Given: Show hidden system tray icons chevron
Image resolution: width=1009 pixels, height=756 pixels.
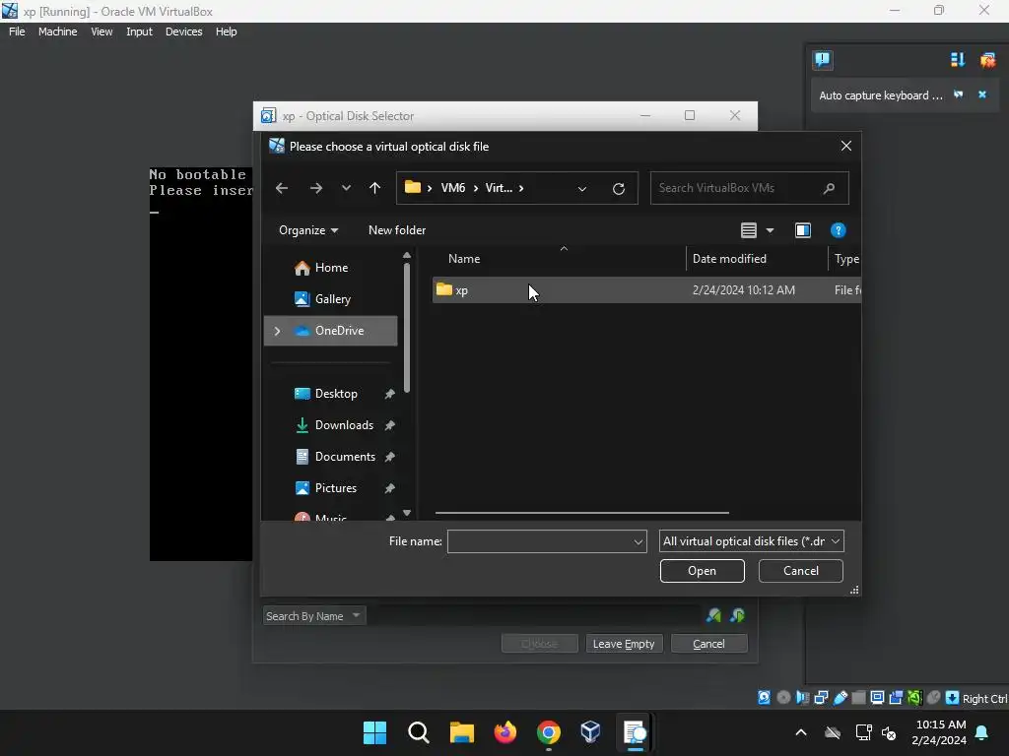Looking at the screenshot, I should [801, 732].
